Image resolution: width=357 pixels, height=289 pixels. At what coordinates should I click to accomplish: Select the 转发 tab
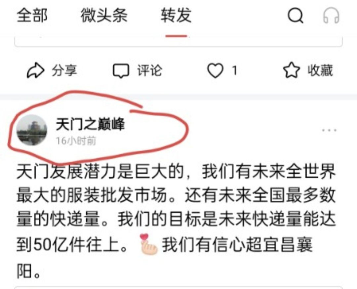[x=176, y=15]
